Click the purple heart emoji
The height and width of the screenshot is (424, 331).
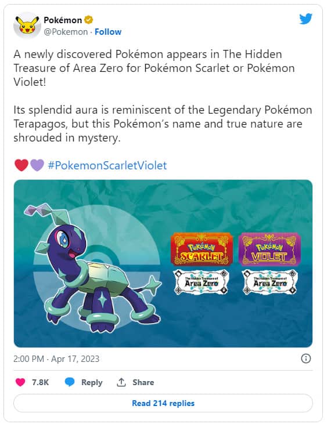pyautogui.click(x=37, y=165)
